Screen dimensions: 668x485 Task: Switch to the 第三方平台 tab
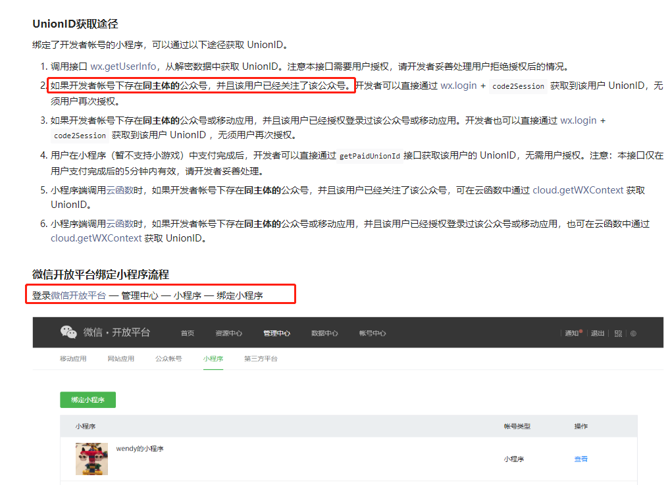coord(261,359)
